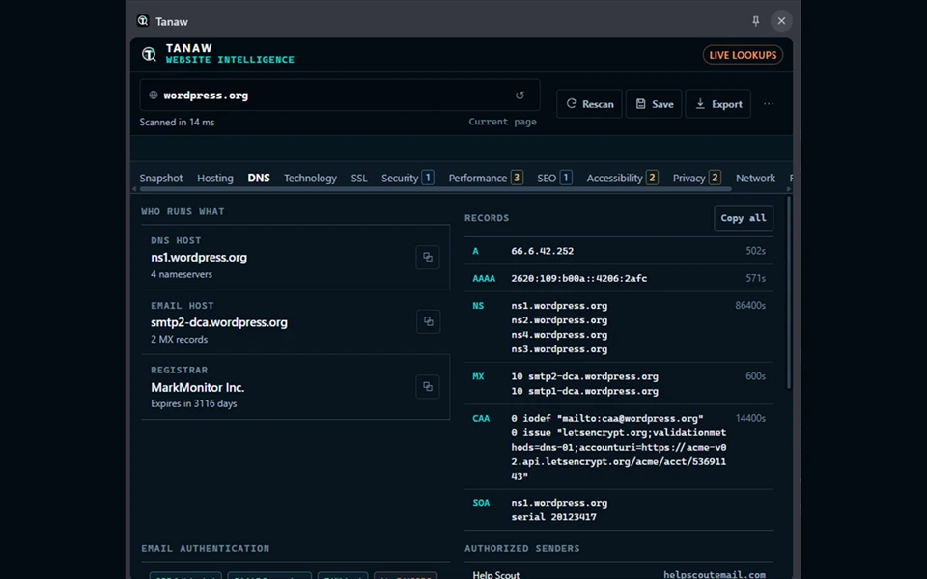The image size is (927, 579).
Task: Save the scan results
Action: (654, 104)
